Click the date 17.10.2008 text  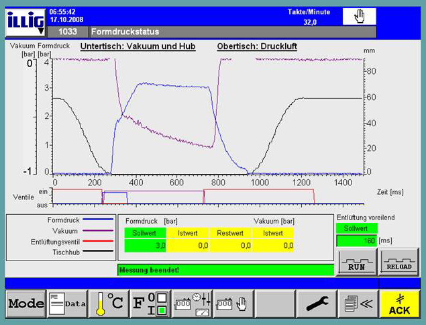coord(66,20)
